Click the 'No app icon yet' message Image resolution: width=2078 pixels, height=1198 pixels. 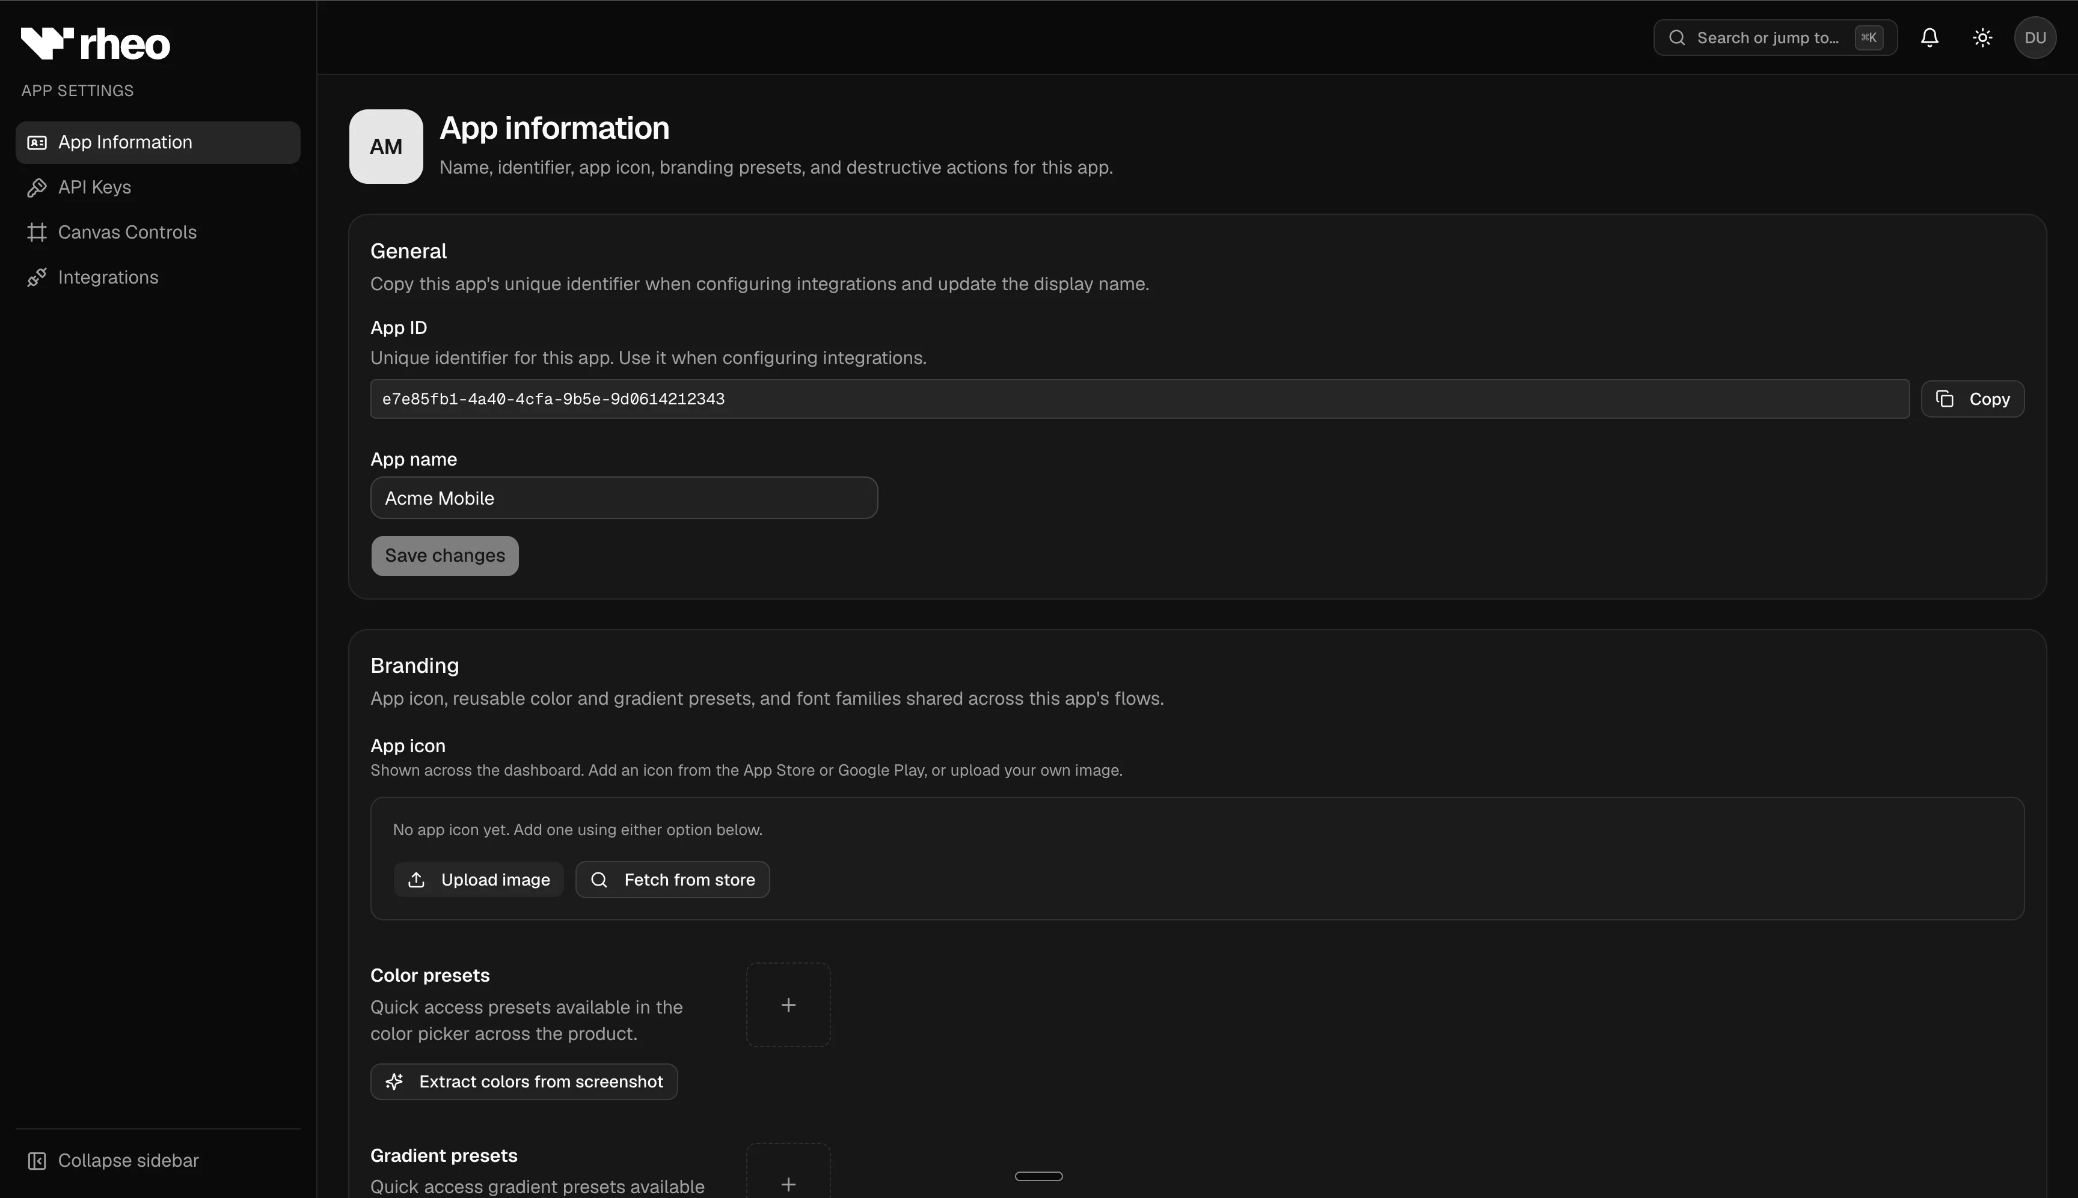(x=577, y=829)
